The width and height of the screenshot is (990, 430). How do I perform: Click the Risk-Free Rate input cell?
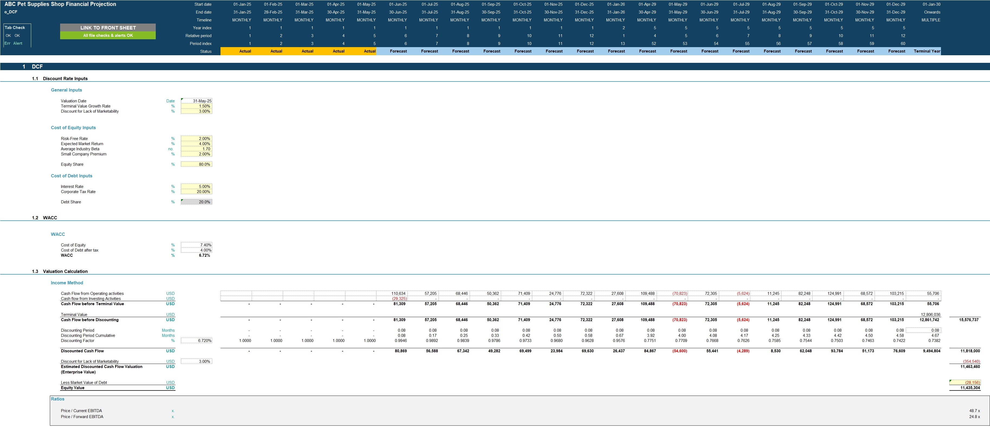click(196, 139)
